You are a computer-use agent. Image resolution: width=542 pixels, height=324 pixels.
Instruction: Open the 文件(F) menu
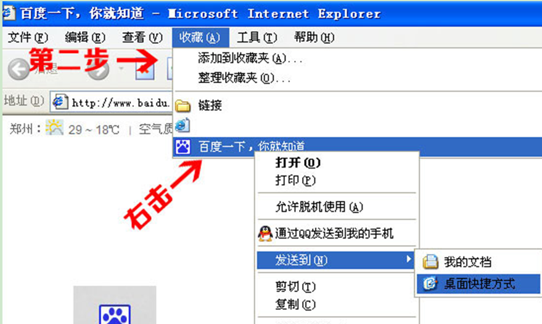coord(28,38)
